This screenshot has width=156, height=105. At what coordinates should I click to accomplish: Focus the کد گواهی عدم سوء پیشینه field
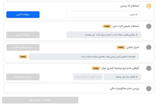click(122, 77)
